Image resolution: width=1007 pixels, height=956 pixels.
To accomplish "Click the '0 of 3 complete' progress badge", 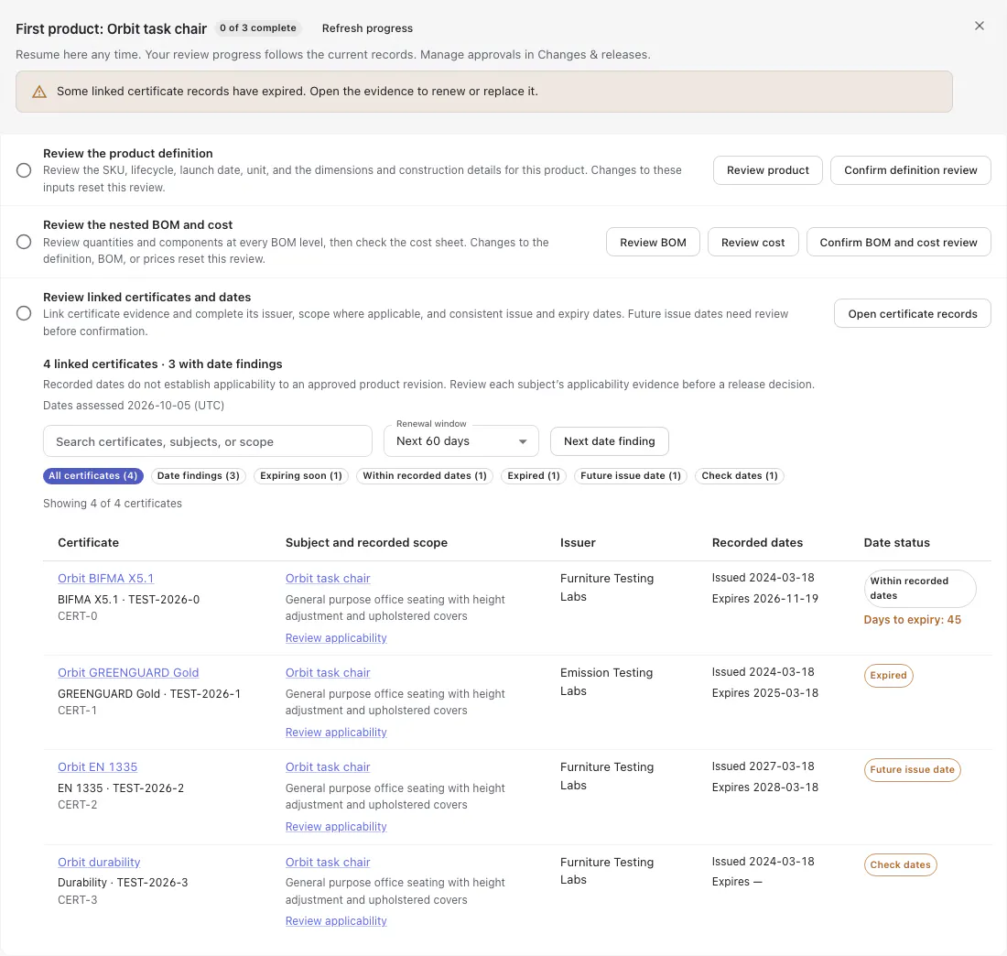I will (258, 28).
